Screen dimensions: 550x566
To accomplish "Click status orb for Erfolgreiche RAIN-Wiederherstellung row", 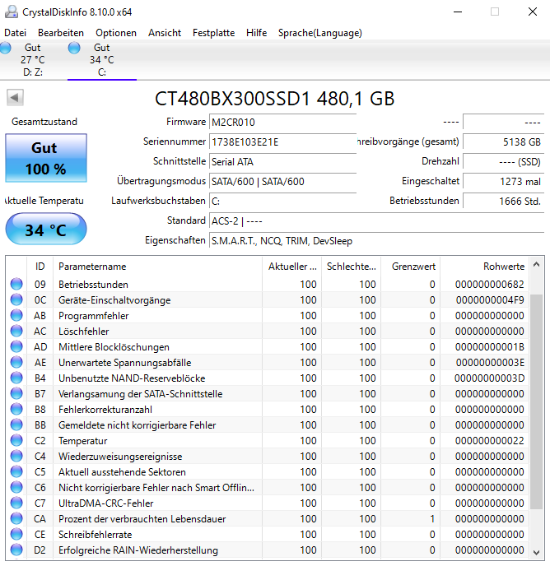I will (16, 550).
